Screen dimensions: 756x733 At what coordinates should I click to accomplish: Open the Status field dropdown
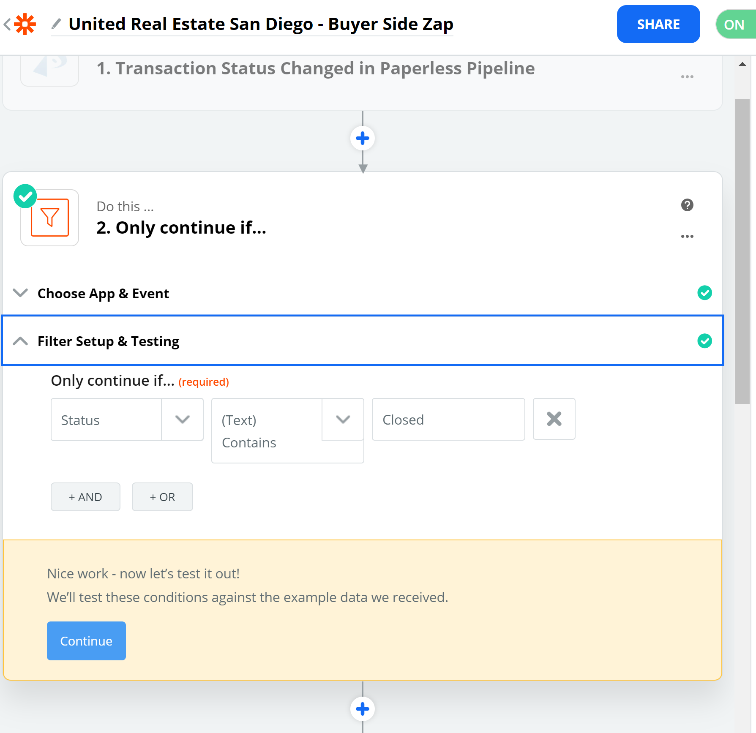(x=182, y=419)
